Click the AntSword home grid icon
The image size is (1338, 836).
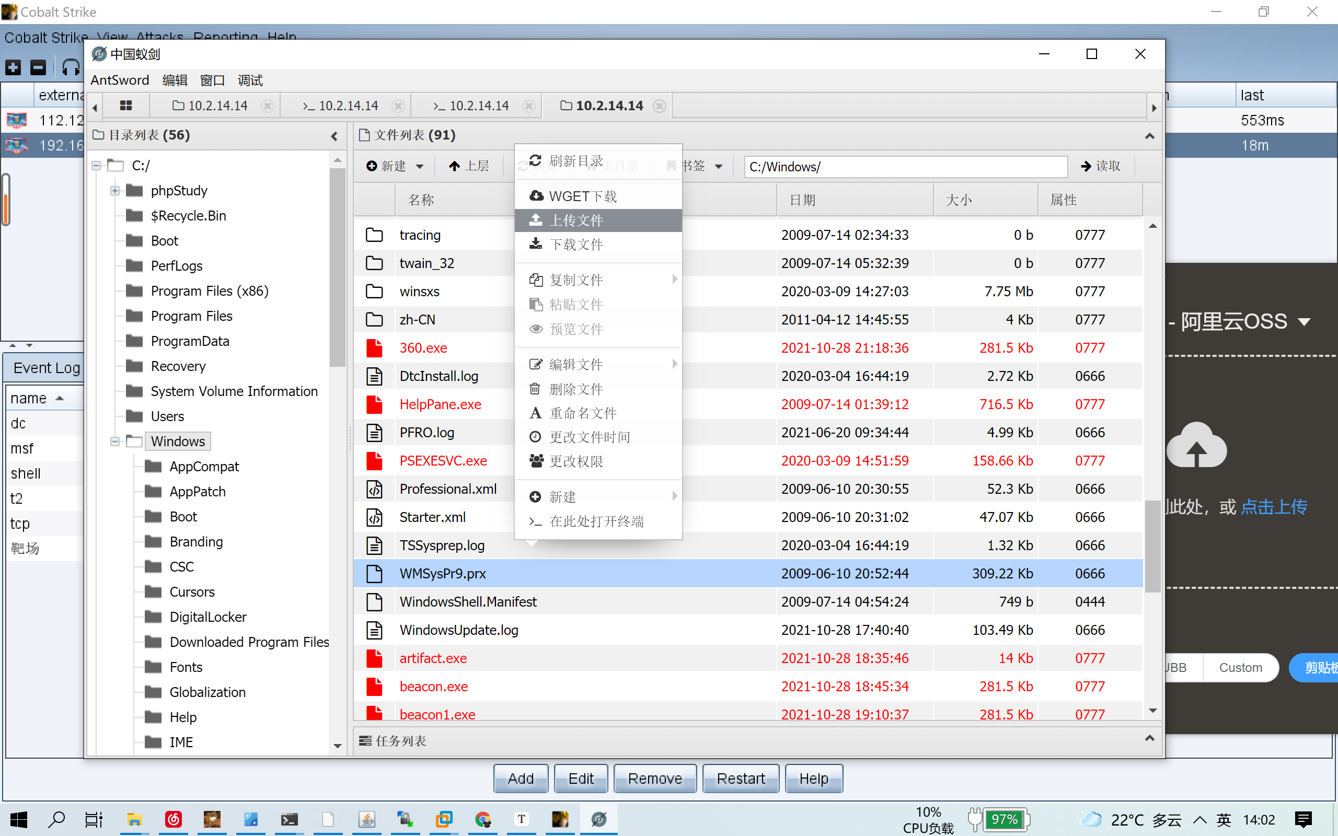point(126,106)
